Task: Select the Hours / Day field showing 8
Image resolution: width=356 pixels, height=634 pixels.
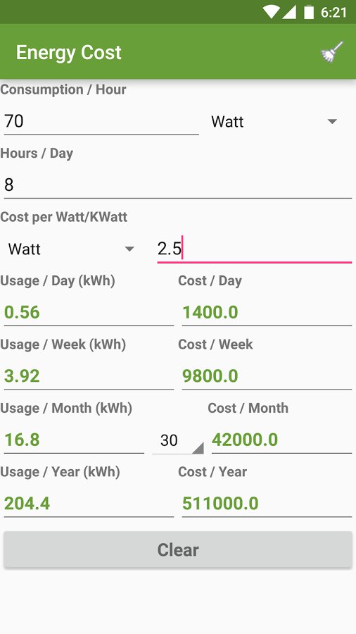Action: tap(178, 185)
